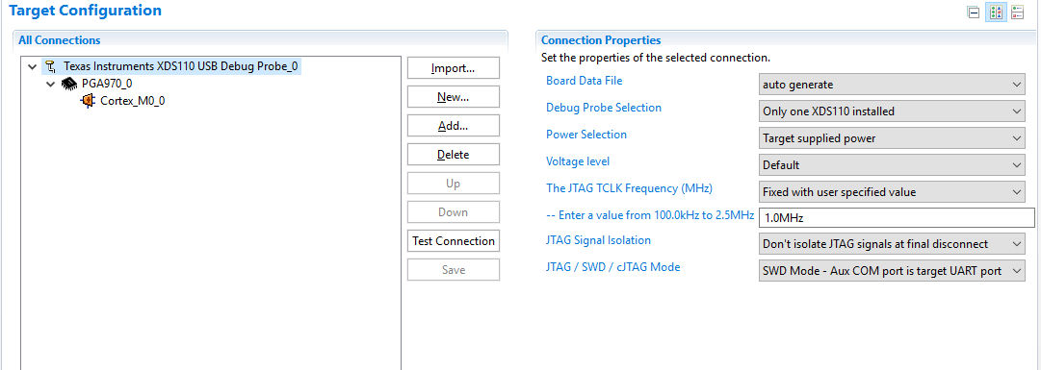Image resolution: width=1041 pixels, height=370 pixels.
Task: Click the Test Connection button
Action: [454, 240]
